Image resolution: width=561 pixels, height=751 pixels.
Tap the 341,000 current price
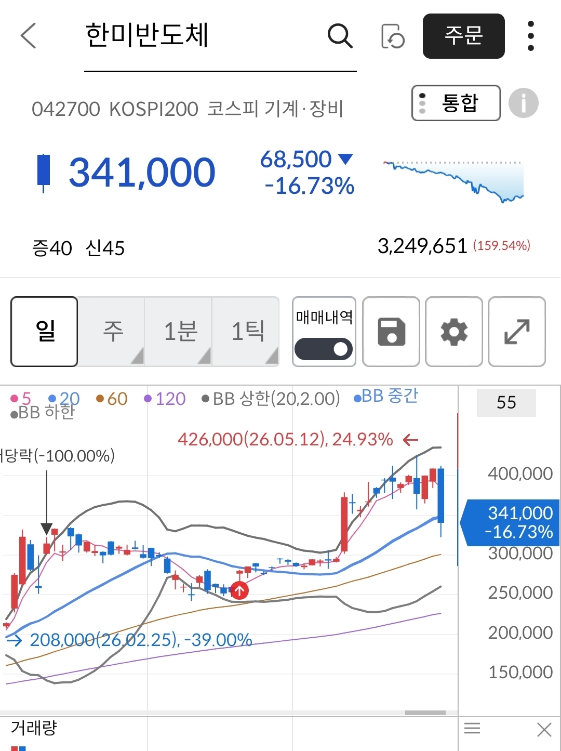point(142,172)
